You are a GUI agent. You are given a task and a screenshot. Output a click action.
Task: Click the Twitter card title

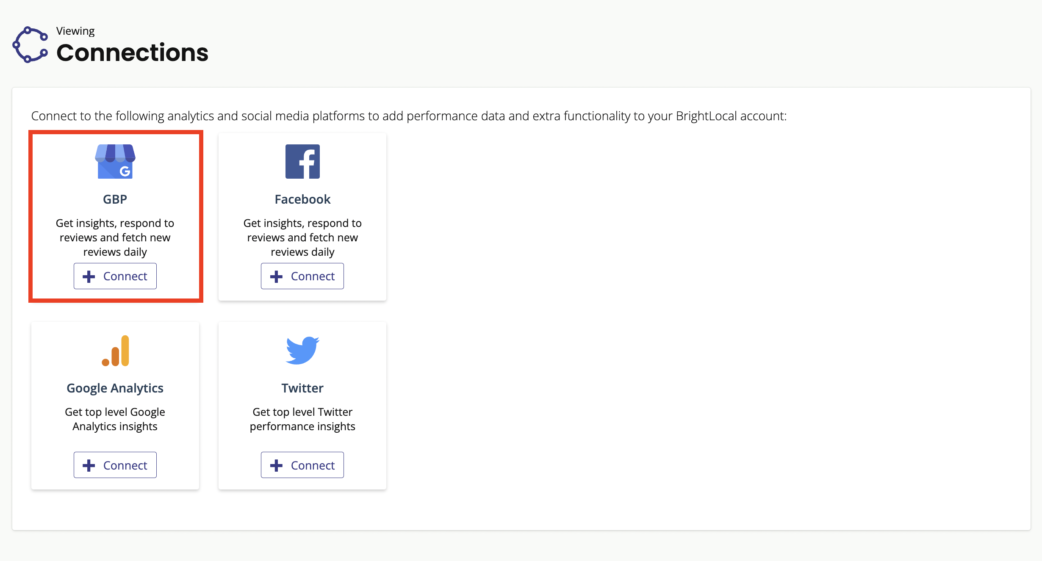pos(302,388)
